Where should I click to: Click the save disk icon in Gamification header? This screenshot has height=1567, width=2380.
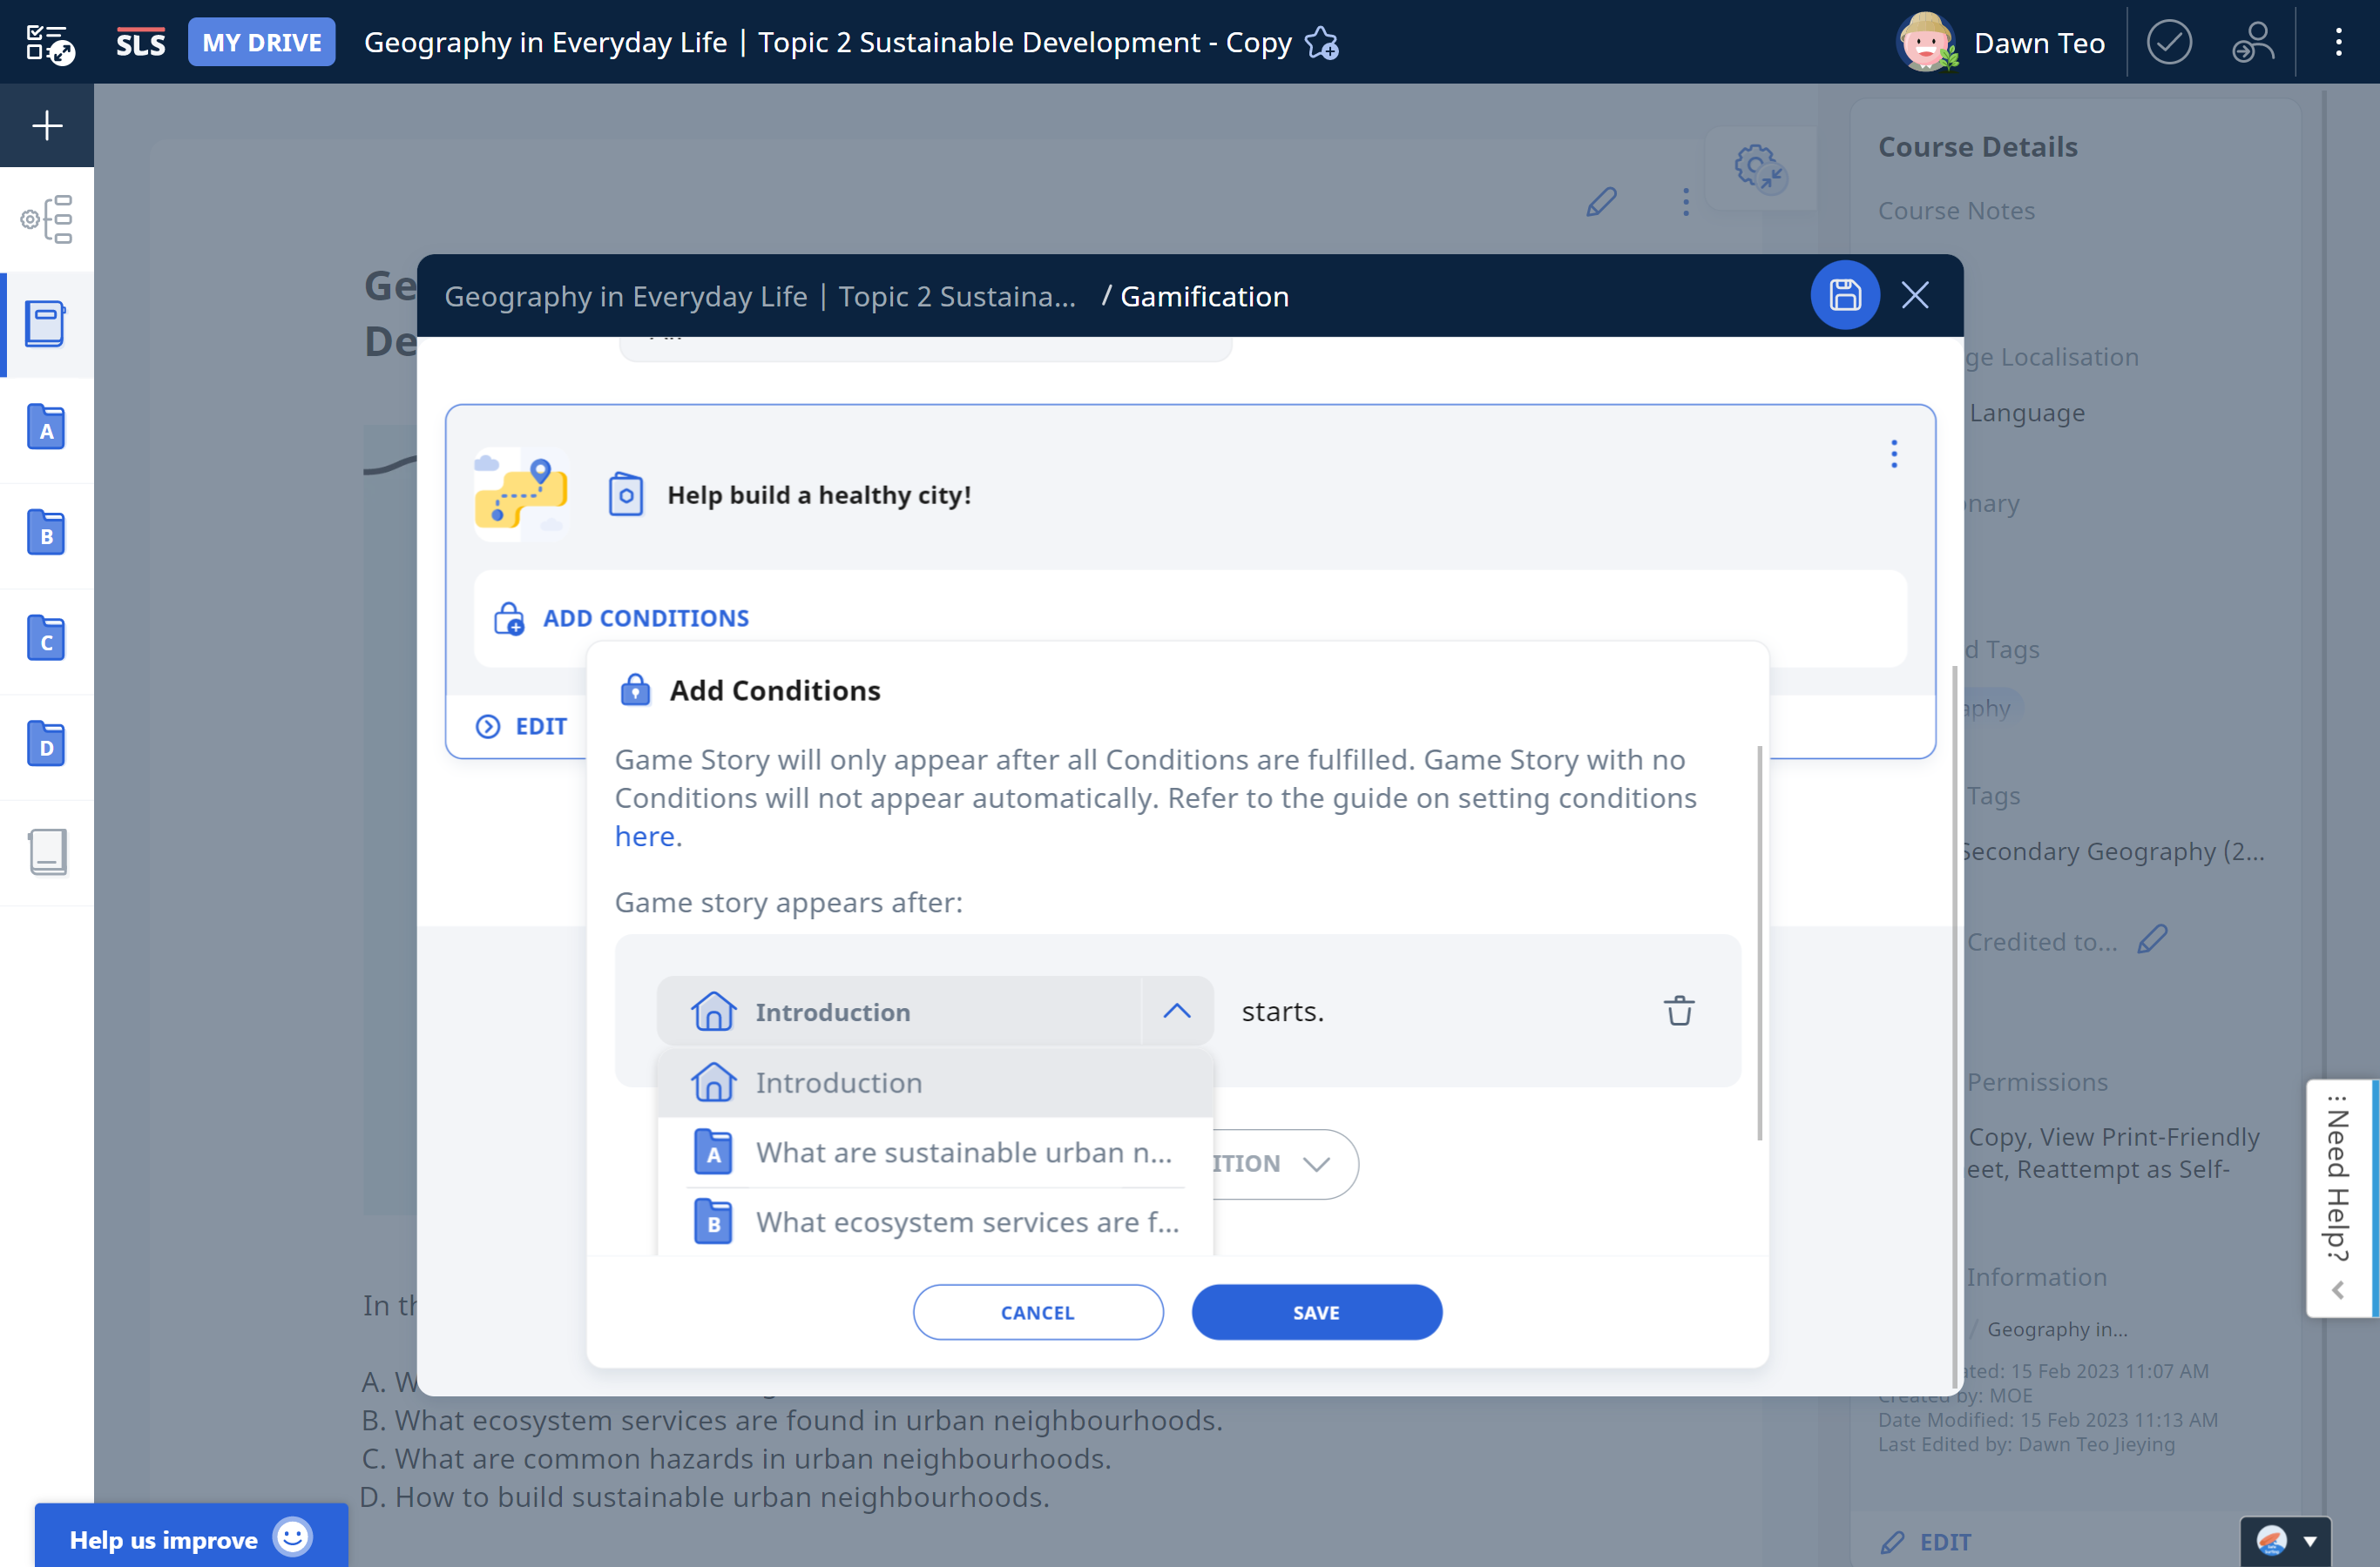pos(1844,295)
